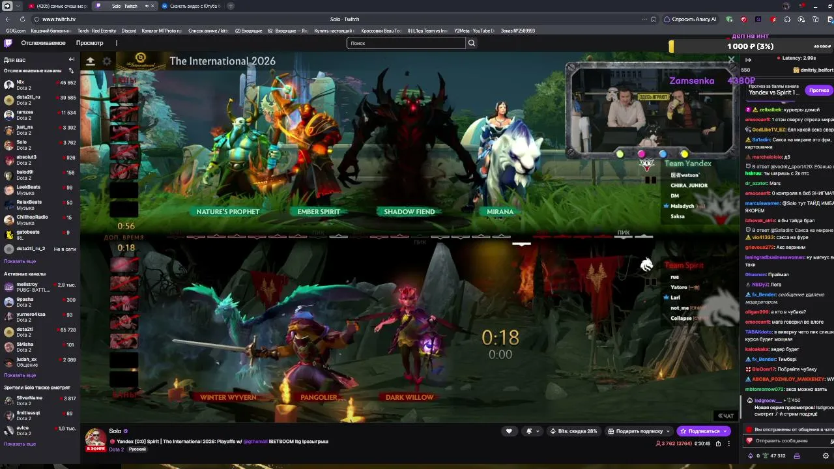834x469 pixels.
Task: Bookmark the page with the bookmark icon
Action: (x=654, y=20)
